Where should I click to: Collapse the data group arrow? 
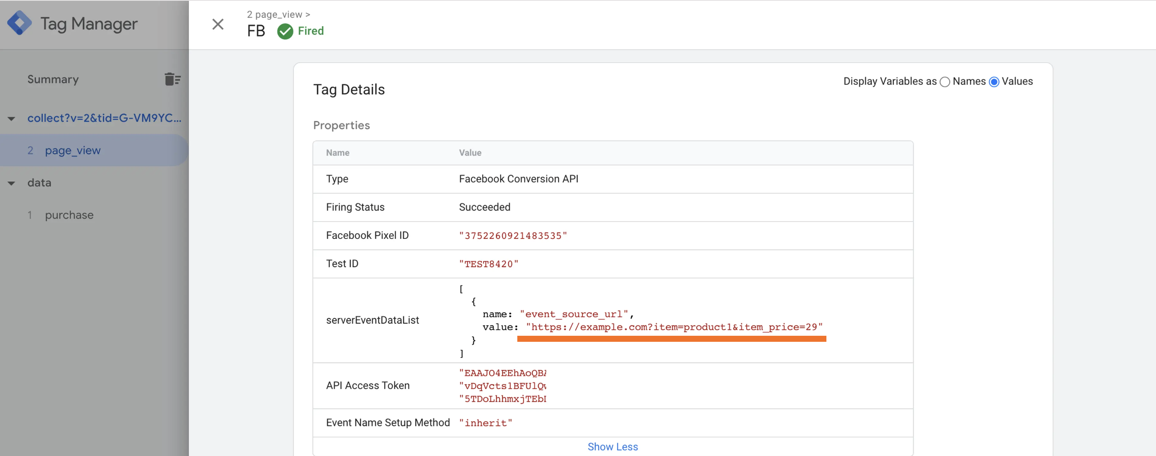(x=11, y=184)
